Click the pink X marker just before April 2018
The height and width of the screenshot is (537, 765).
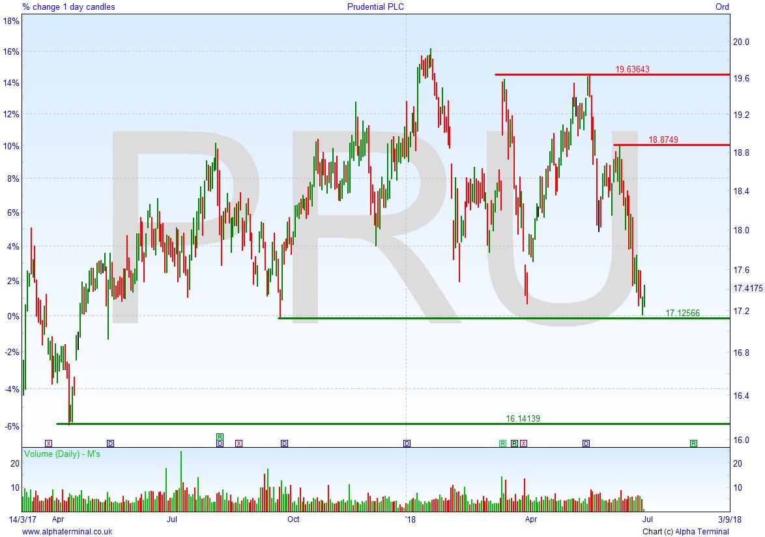coord(523,443)
